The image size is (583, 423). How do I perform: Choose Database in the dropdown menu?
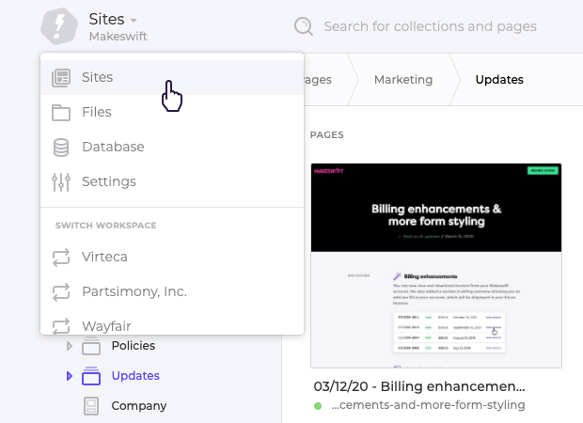tap(113, 148)
